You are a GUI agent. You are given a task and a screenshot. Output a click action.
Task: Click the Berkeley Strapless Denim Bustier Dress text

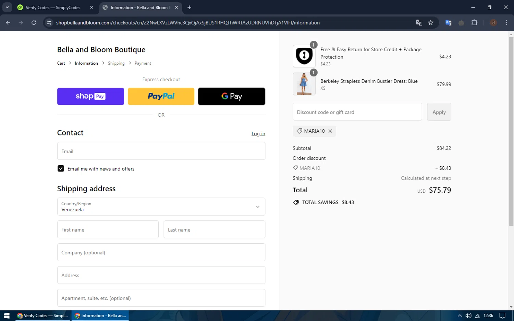(x=369, y=81)
